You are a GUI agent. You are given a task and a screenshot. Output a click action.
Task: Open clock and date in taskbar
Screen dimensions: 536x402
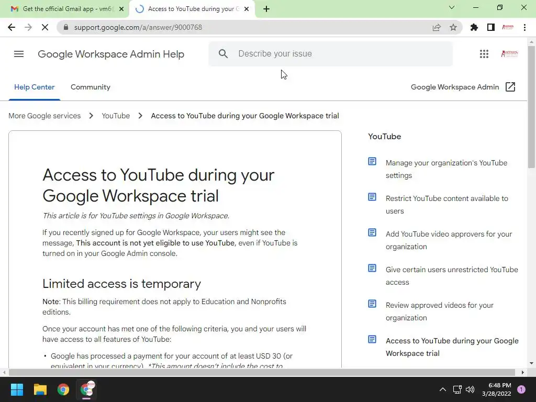pos(497,389)
